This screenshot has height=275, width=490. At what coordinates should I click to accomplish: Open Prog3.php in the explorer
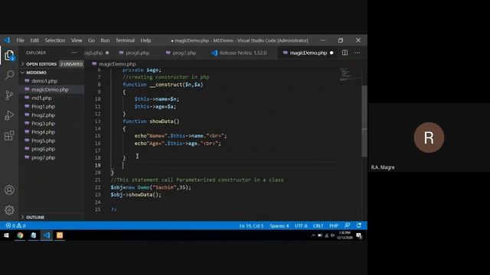(43, 124)
